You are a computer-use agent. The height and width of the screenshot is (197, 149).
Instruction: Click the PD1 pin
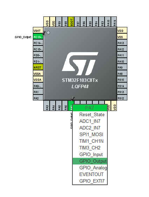point(38,61)
